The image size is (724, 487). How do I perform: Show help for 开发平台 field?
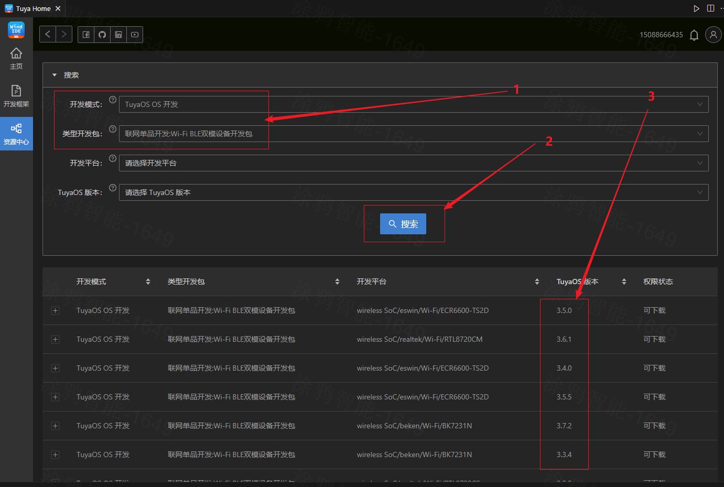113,158
